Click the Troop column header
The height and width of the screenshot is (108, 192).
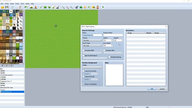pos(136,33)
